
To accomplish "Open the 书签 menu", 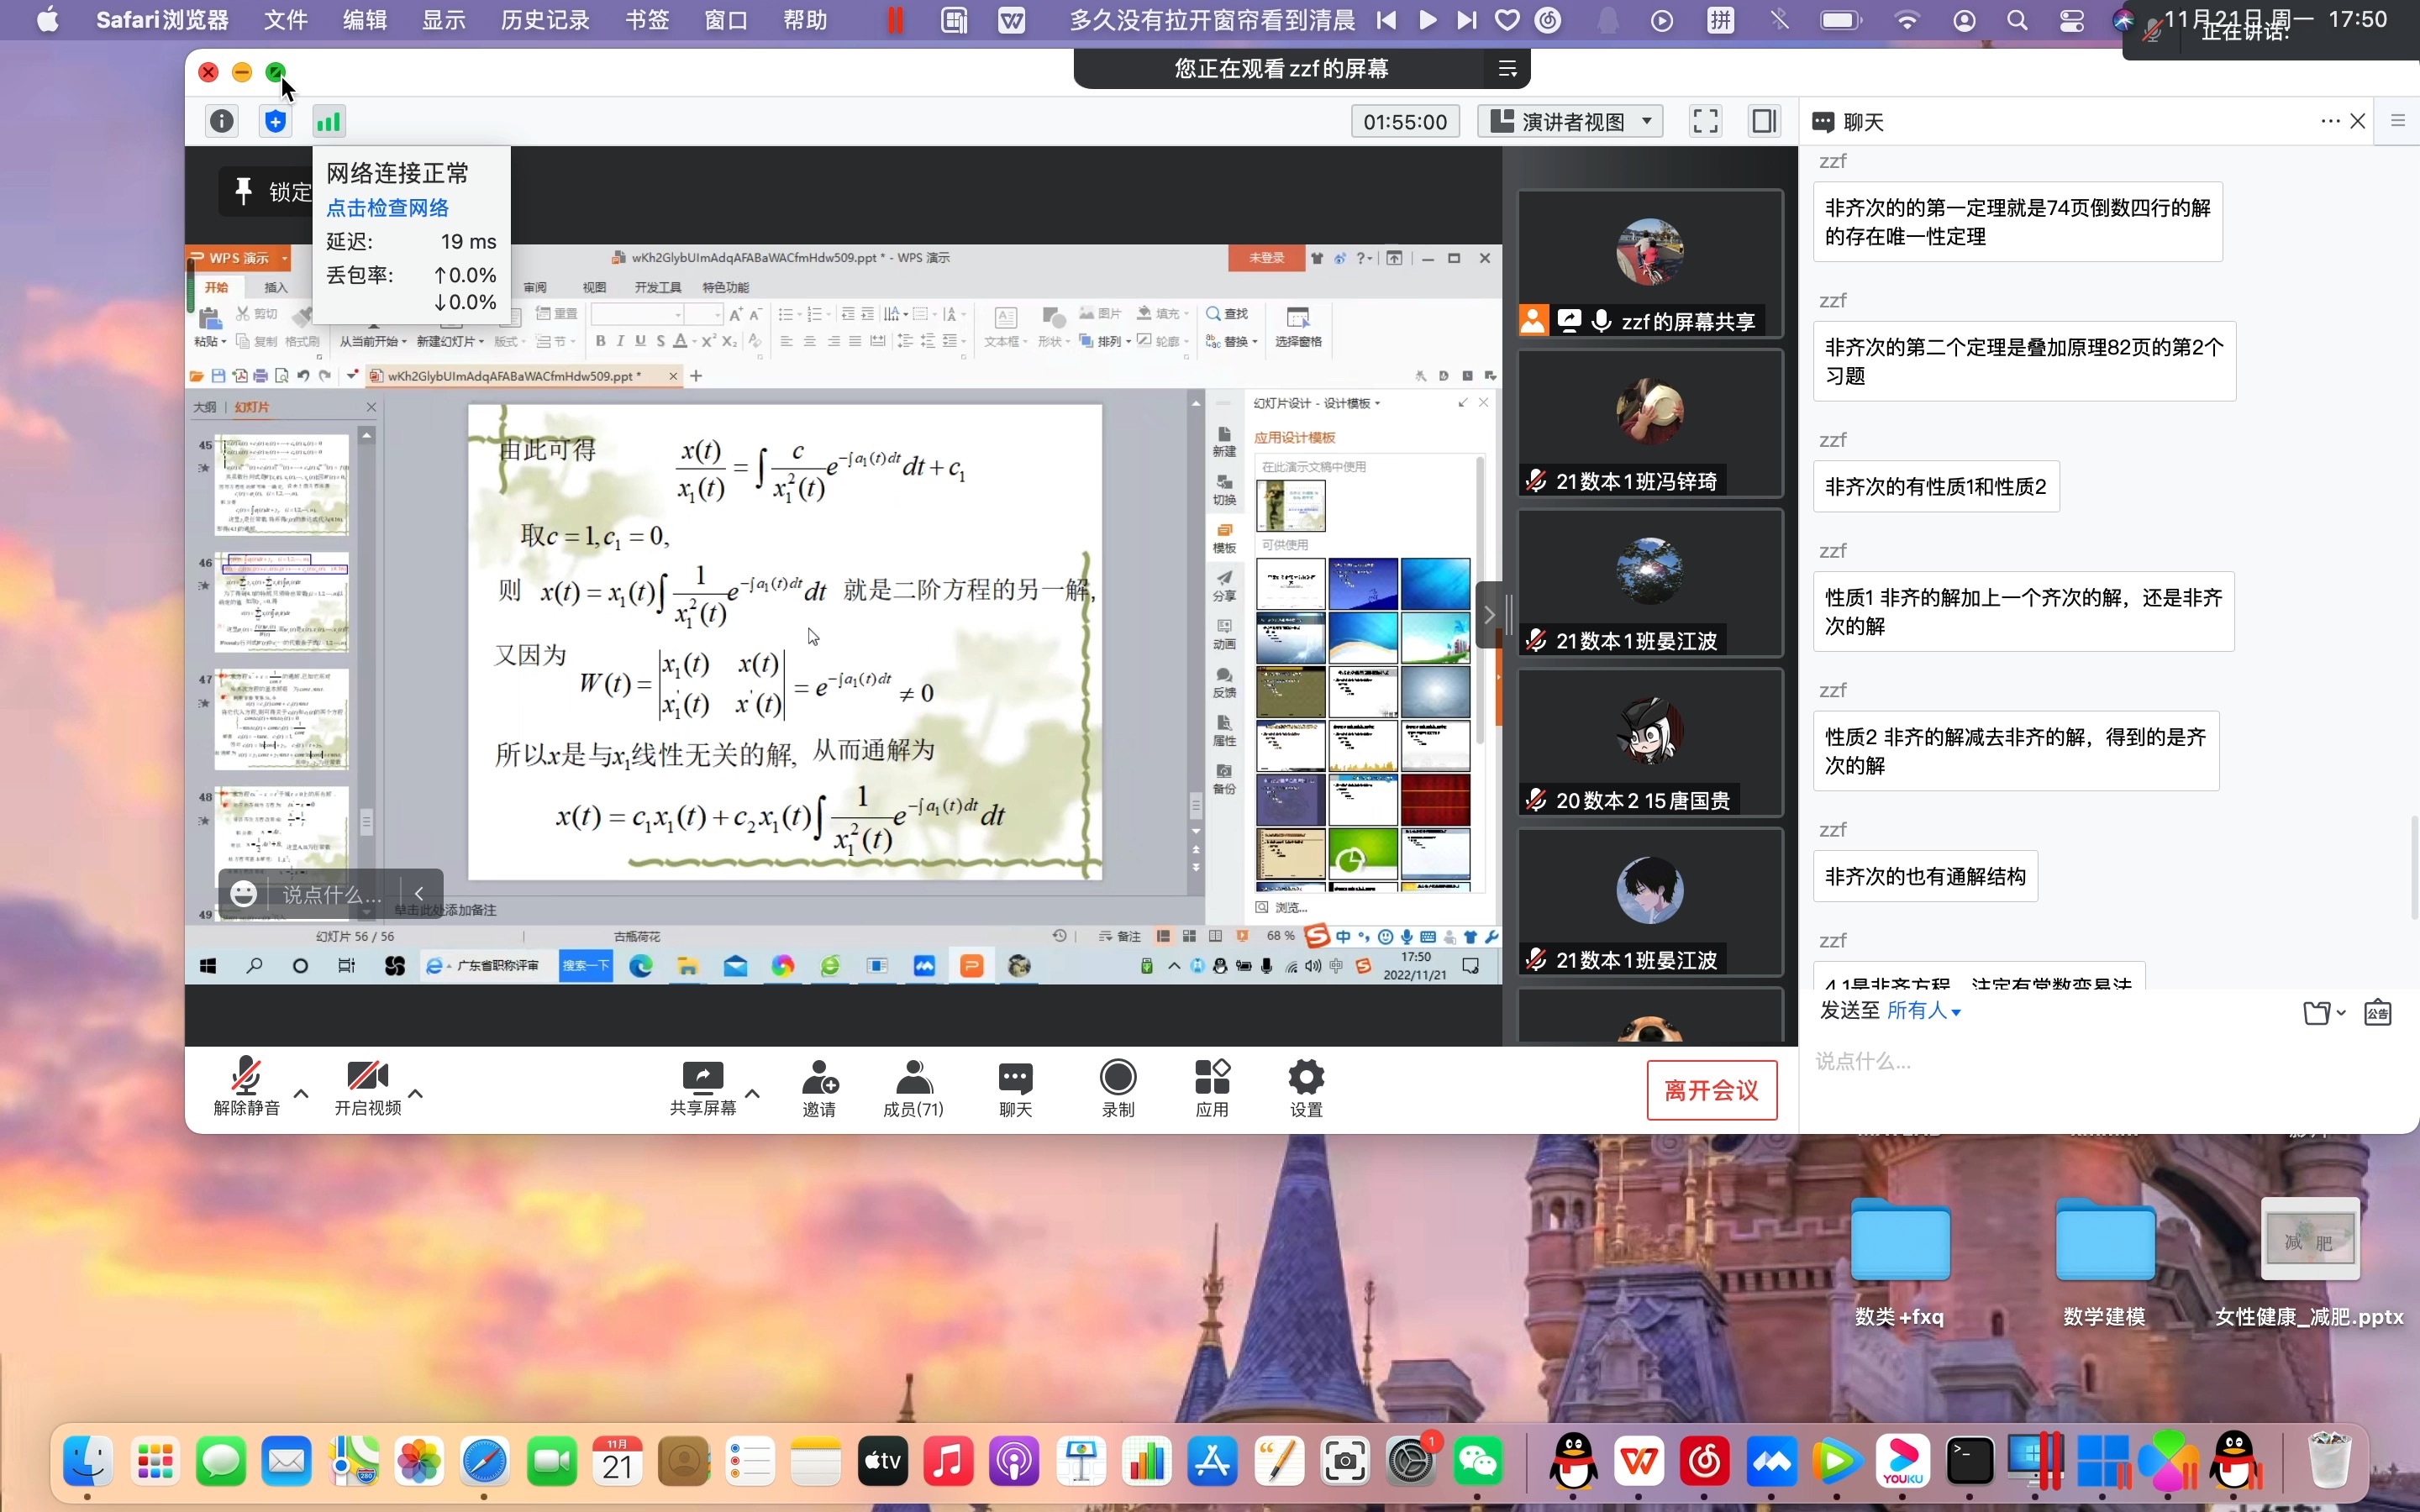I will [x=646, y=20].
